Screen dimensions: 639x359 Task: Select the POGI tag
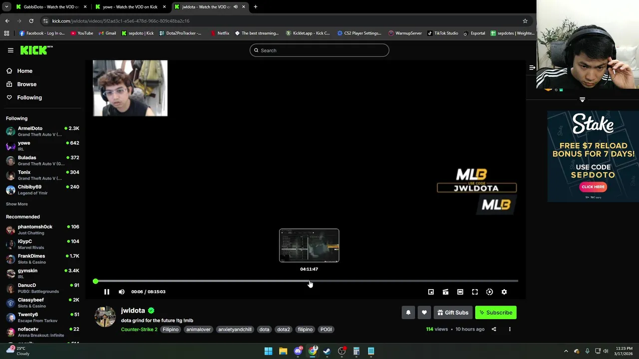326,330
